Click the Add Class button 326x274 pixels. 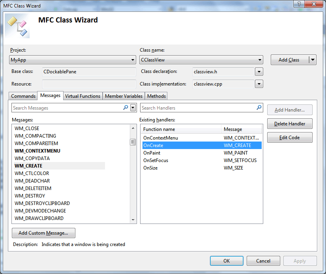[x=290, y=60]
